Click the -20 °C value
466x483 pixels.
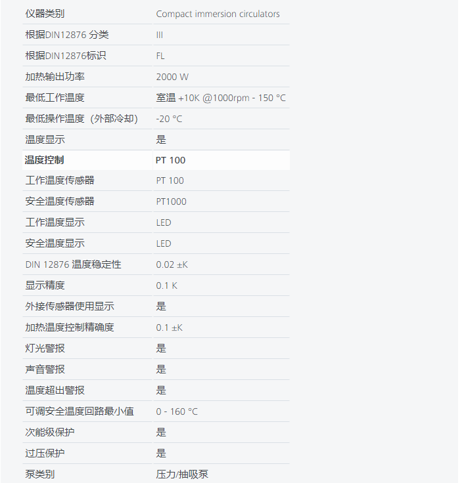(169, 119)
